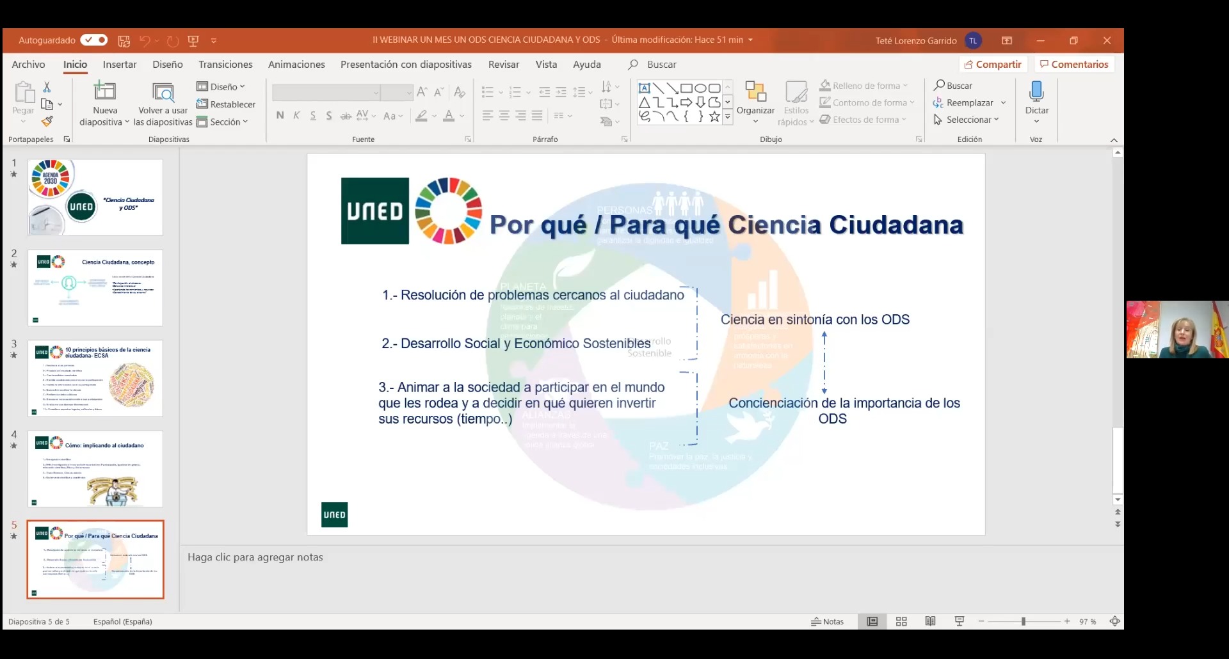The width and height of the screenshot is (1229, 659).
Task: Click the zoom slider handle
Action: (x=1024, y=621)
